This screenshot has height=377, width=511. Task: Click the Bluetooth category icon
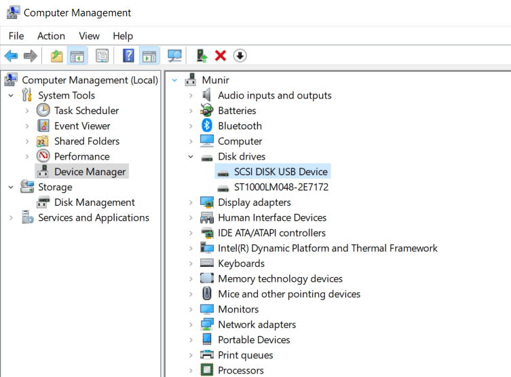(x=206, y=126)
